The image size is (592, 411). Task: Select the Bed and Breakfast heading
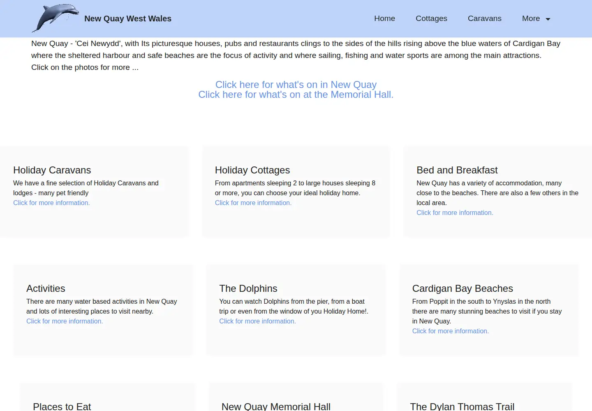tap(457, 170)
